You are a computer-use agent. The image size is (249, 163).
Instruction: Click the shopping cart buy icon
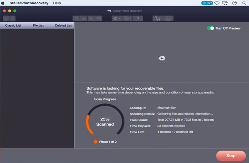pos(157,18)
